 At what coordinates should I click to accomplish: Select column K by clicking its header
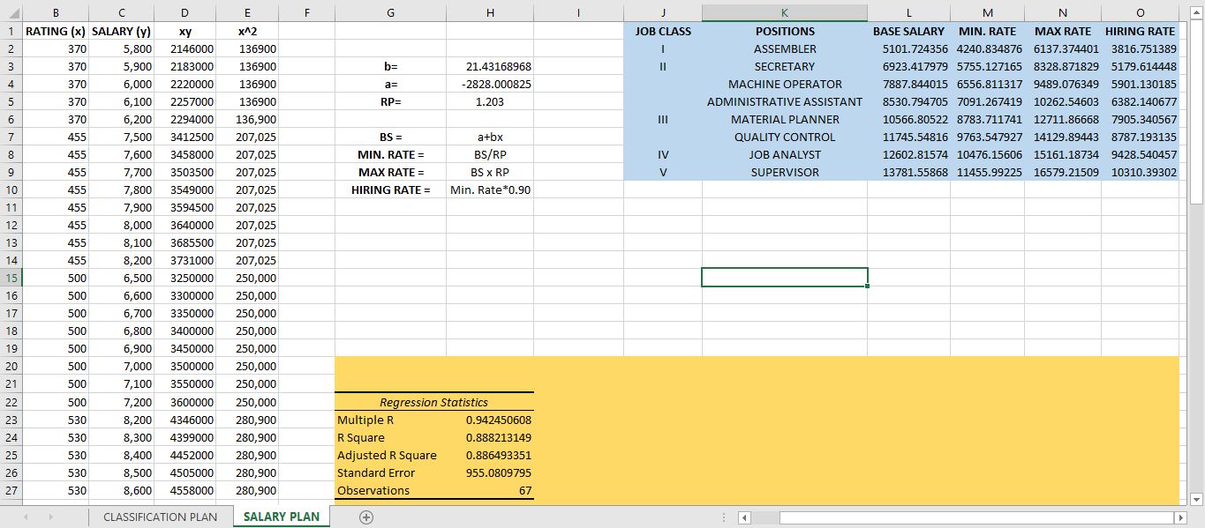click(x=784, y=12)
